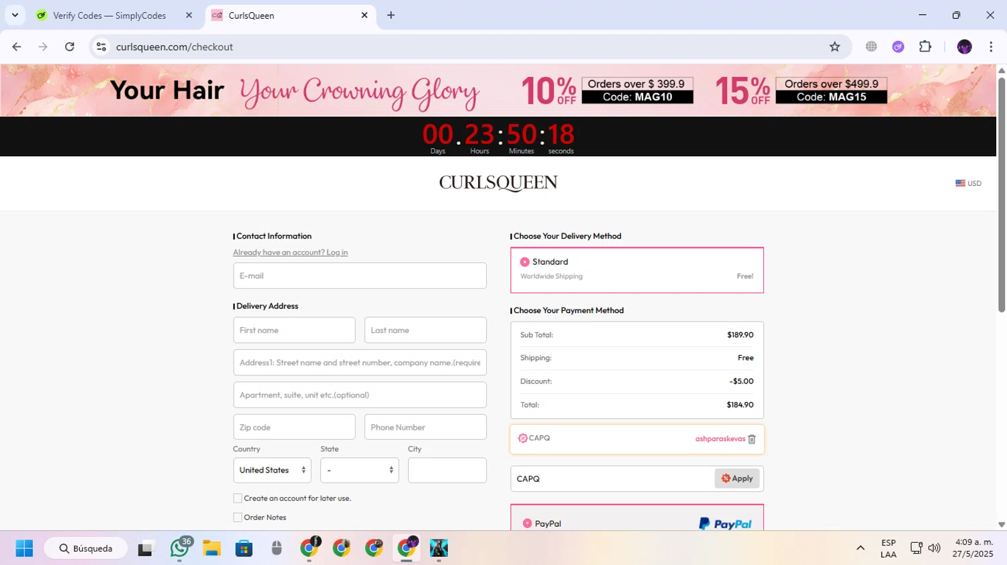The width and height of the screenshot is (1007, 565).
Task: Close the CurlsQueen tab
Action: pos(365,15)
